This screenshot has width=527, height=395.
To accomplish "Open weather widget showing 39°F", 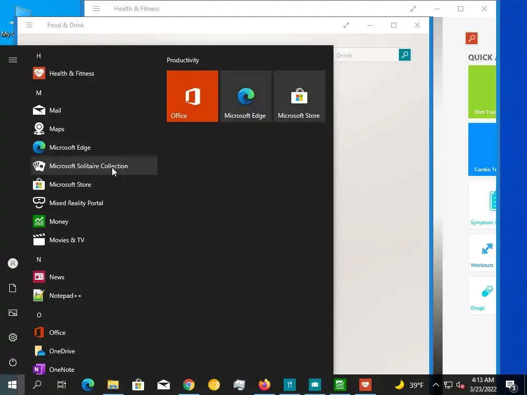I will (409, 385).
